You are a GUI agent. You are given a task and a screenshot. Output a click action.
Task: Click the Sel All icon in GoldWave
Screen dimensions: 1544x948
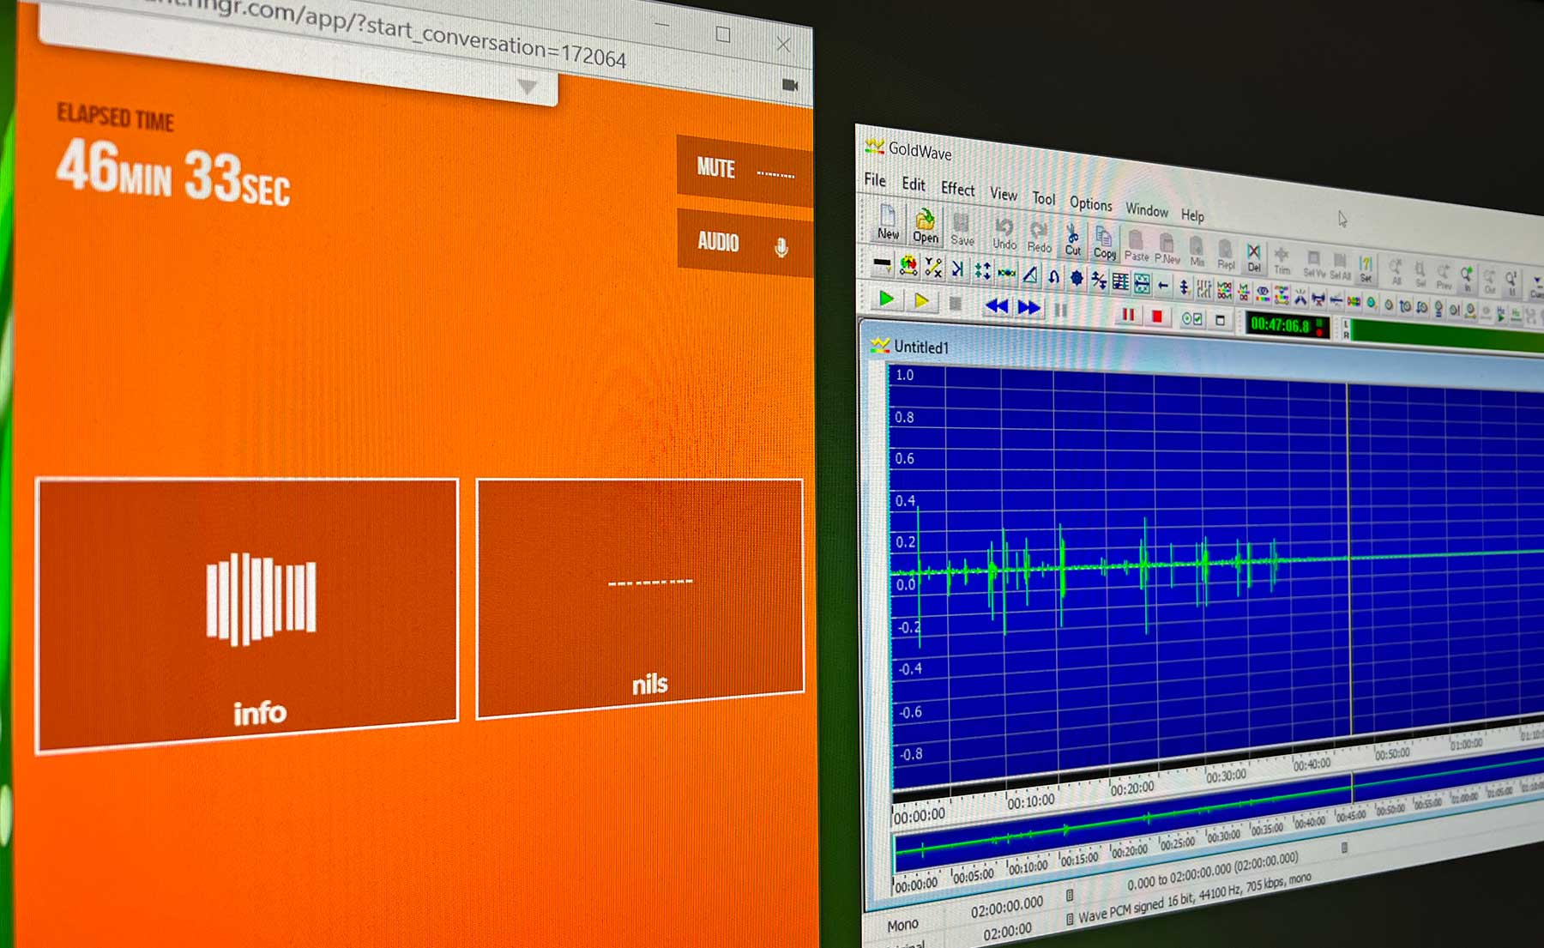(x=1340, y=266)
